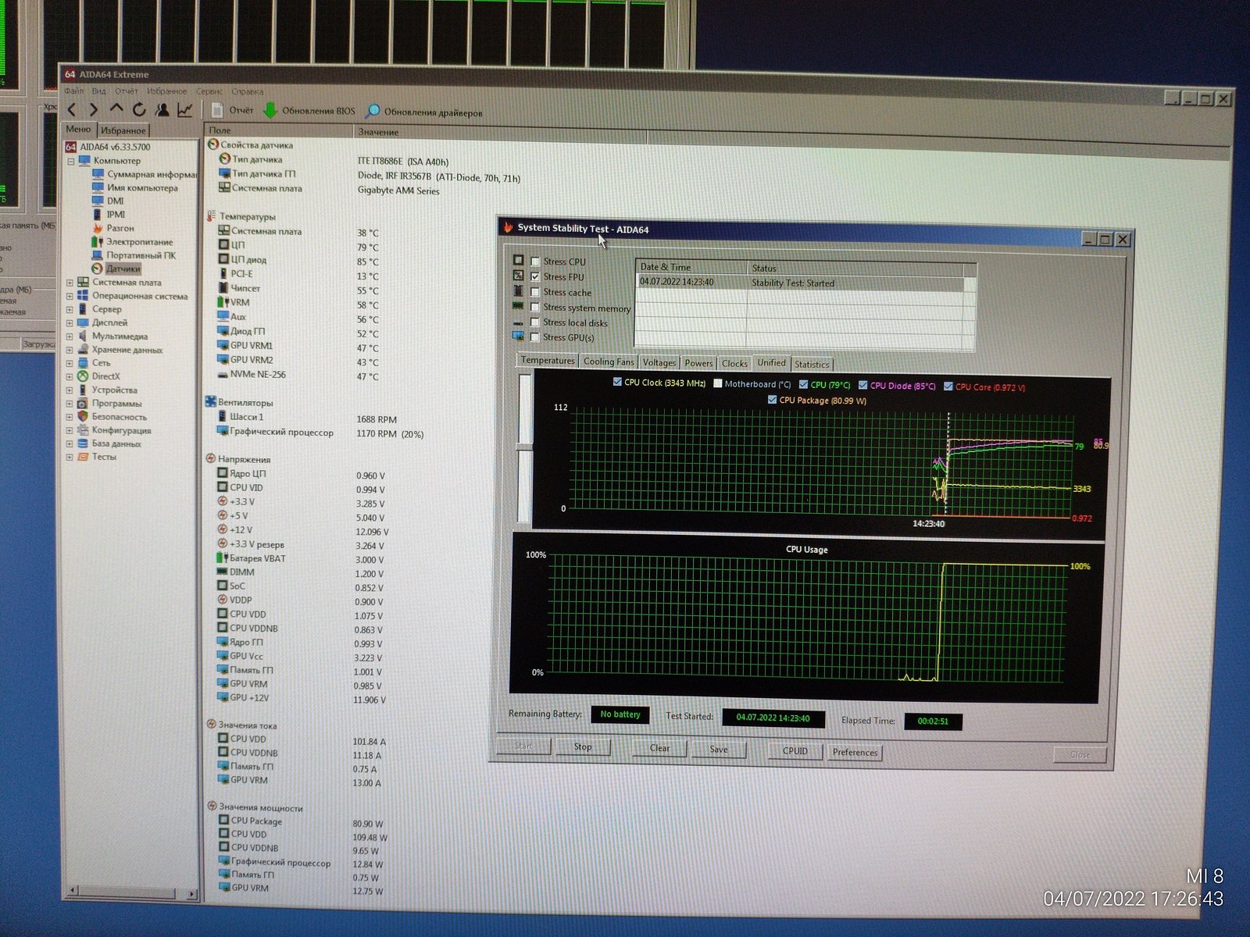1250x937 pixels.
Task: Select the IPMI tree entry
Action: [109, 214]
